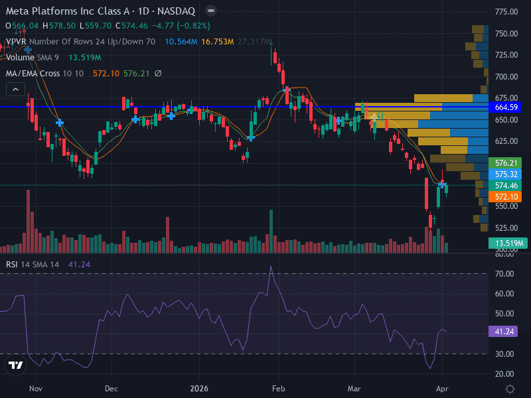Click the Feb label on time axis
The image size is (531, 398).
pyautogui.click(x=278, y=389)
